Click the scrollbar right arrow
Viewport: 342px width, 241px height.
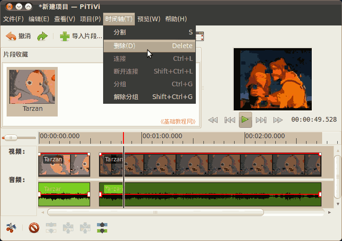coord(329,212)
